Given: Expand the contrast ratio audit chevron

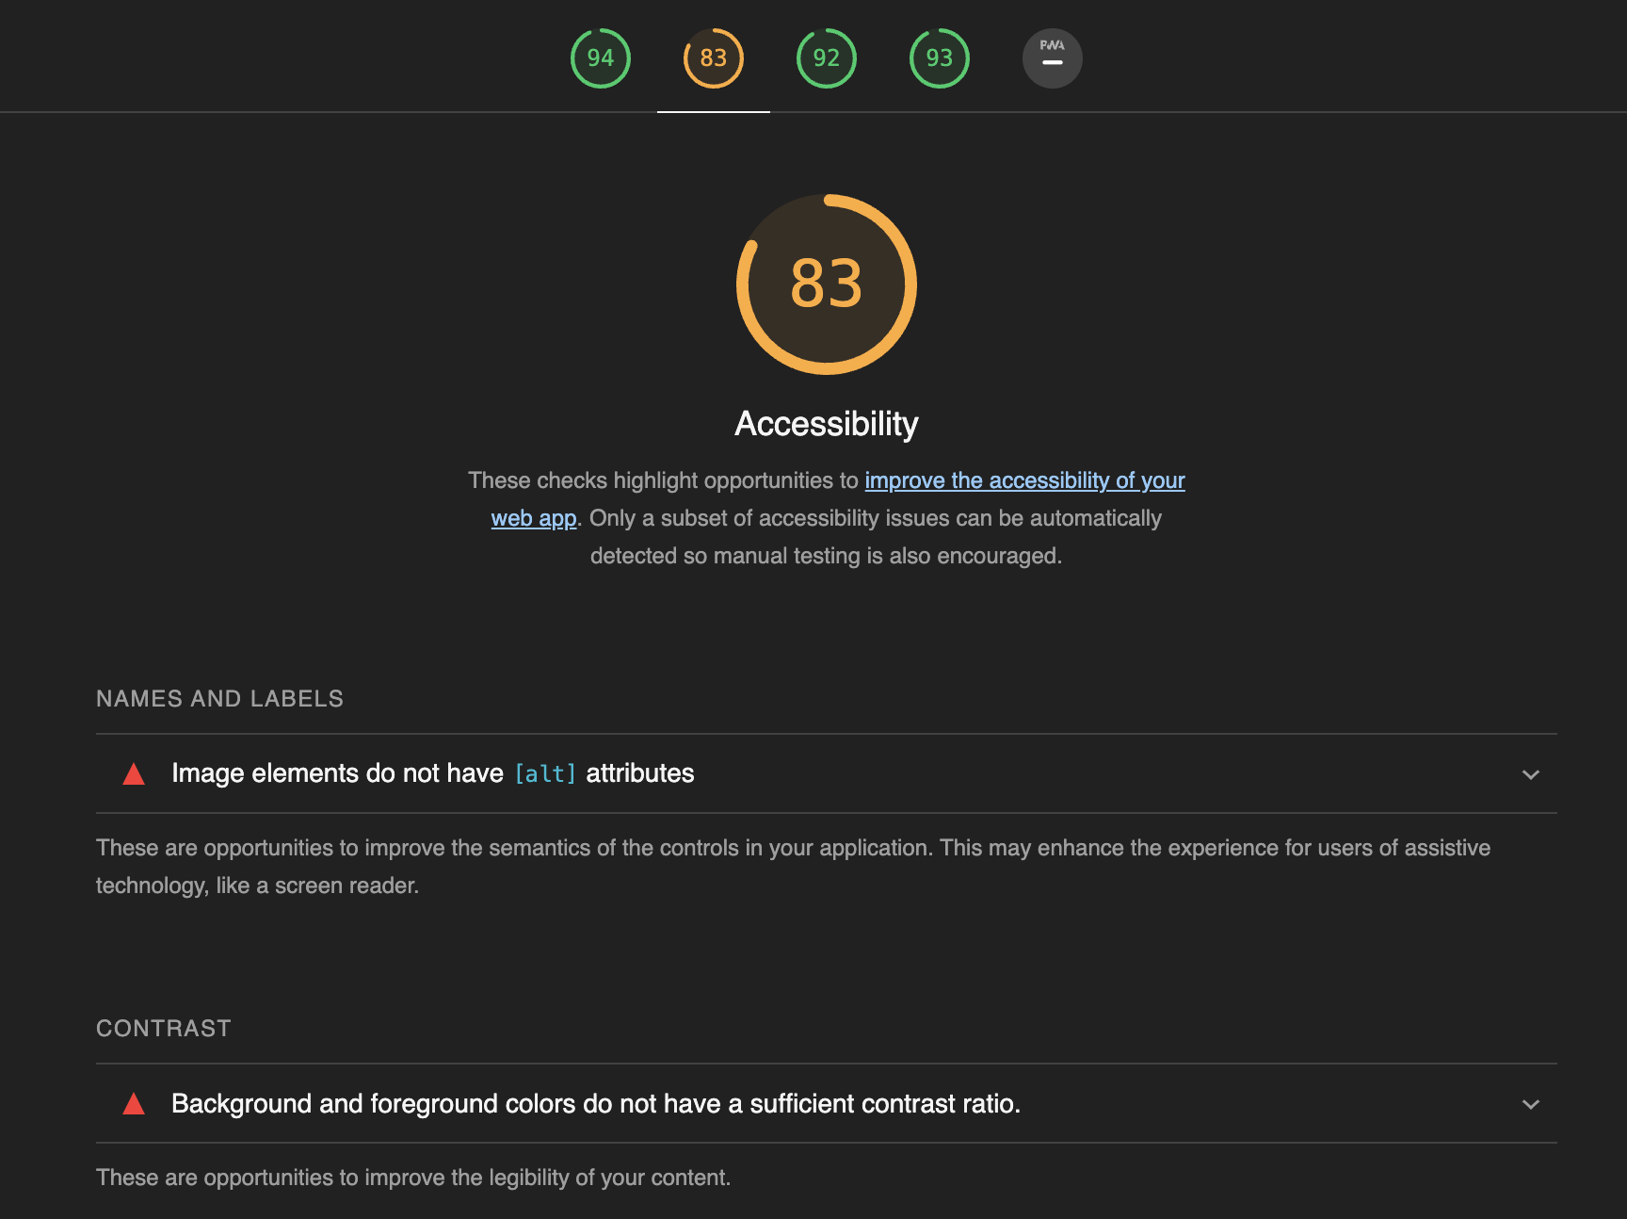Looking at the screenshot, I should tap(1531, 1104).
